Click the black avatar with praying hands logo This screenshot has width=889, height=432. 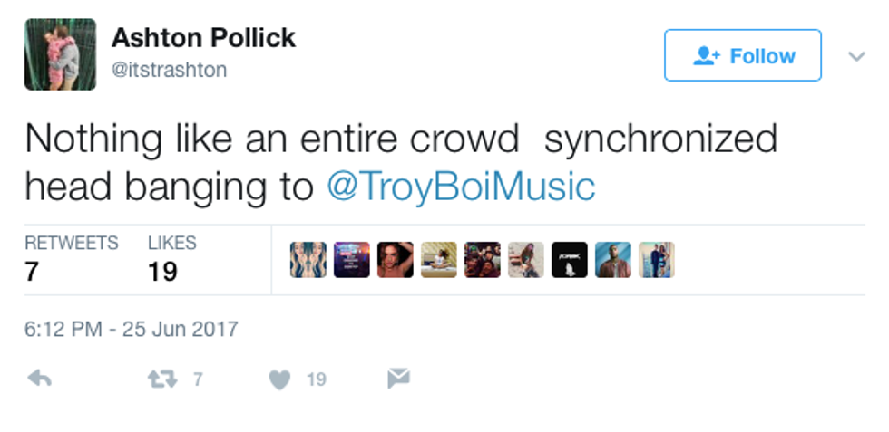570,260
